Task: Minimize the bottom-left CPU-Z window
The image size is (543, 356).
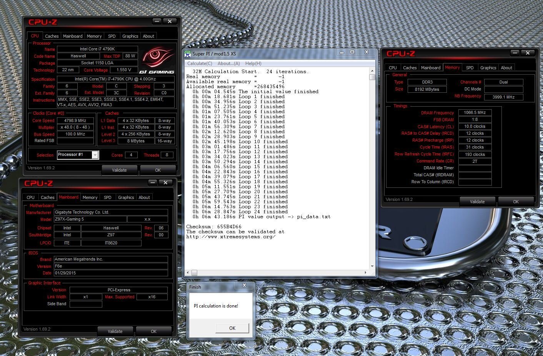Action: pos(153,182)
